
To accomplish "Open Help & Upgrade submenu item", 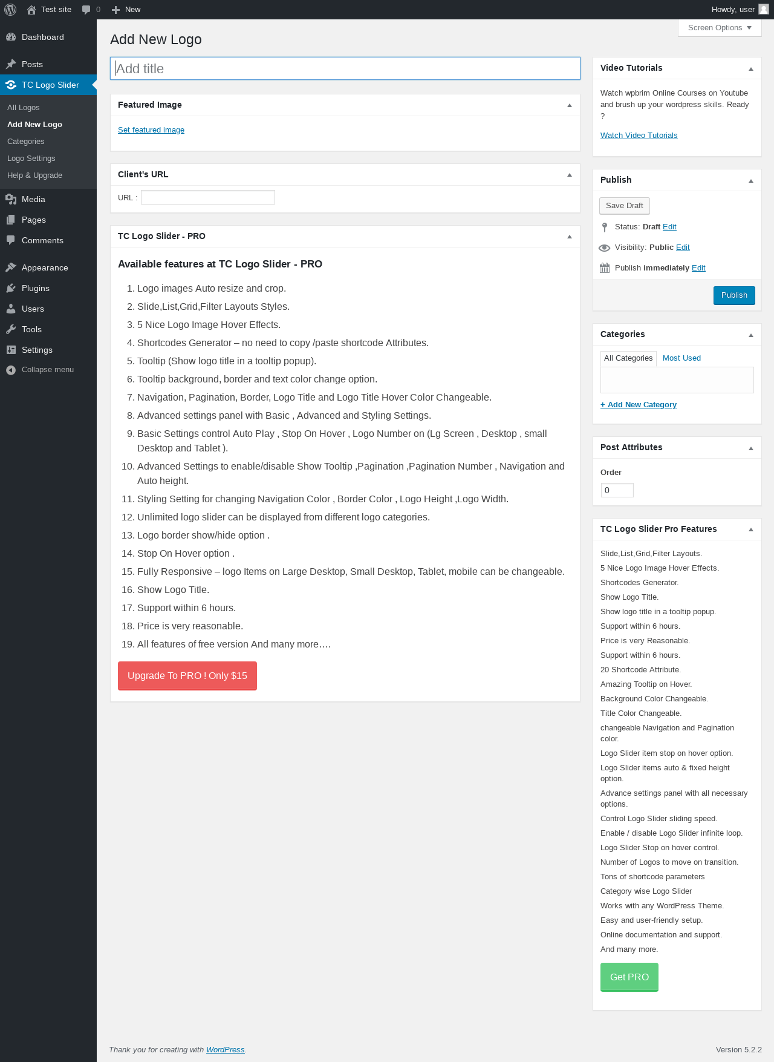I will click(x=35, y=175).
